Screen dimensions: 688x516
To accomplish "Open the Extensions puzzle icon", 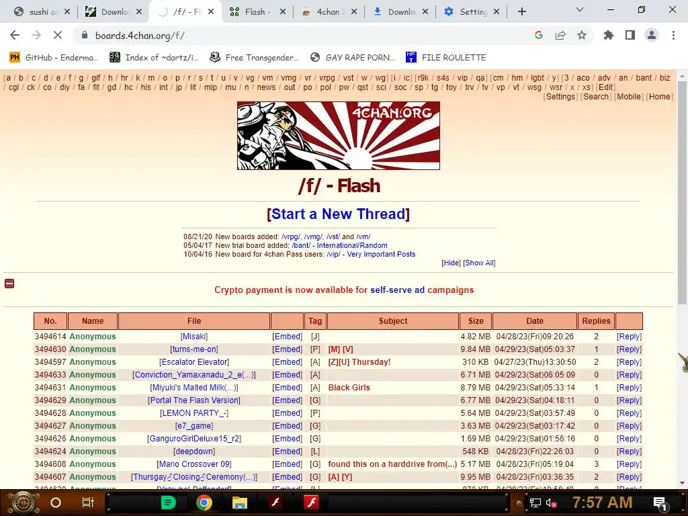I will tap(609, 35).
